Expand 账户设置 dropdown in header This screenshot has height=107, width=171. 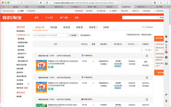pos(65,18)
